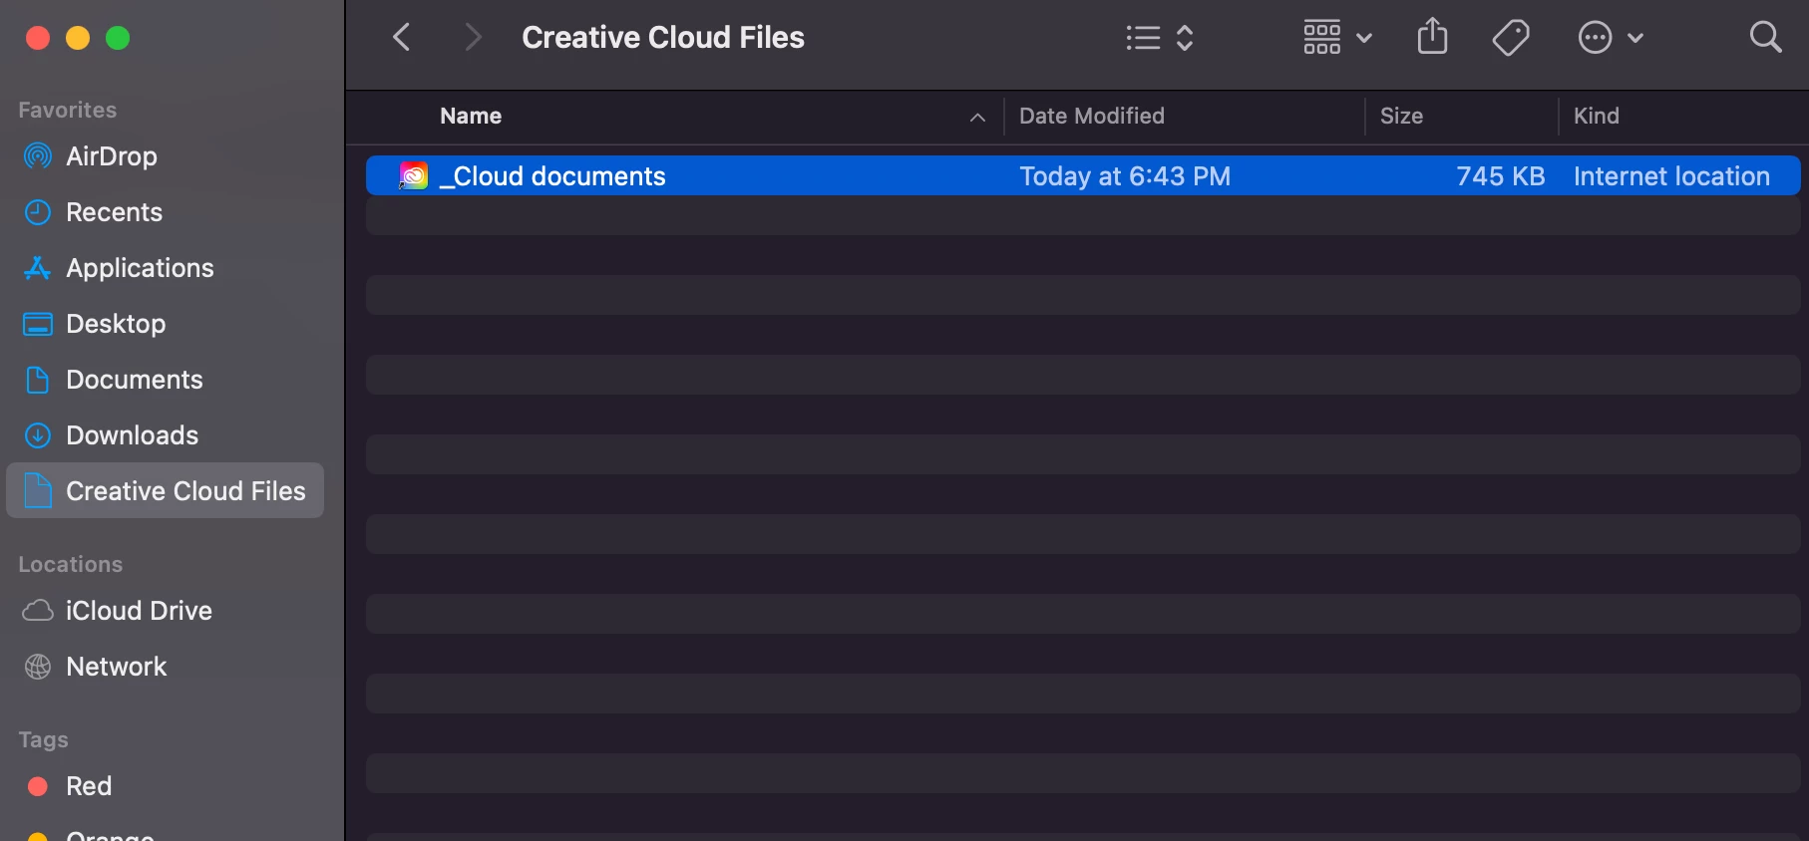Click the iCloud Drive cloud icon
Viewport: 1809px width, 841px height.
click(x=38, y=610)
